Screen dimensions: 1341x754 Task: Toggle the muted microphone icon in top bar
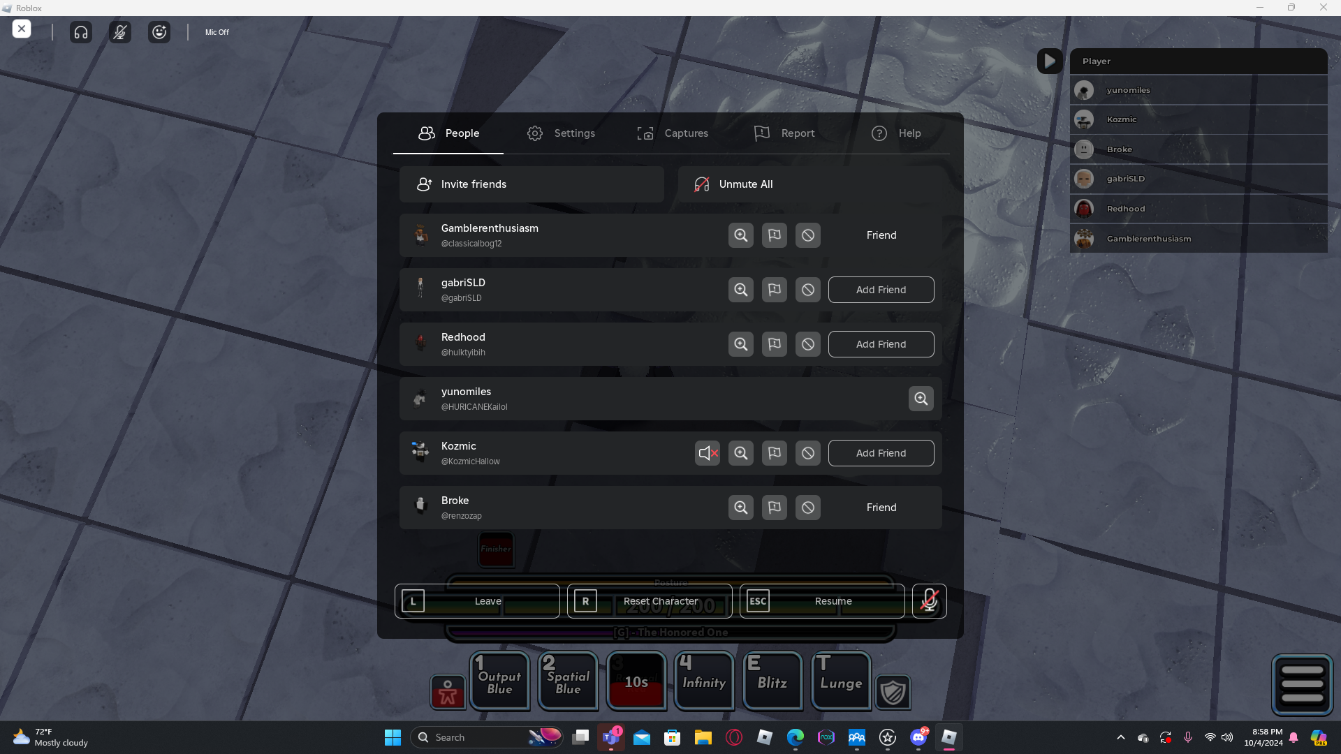pos(120,32)
